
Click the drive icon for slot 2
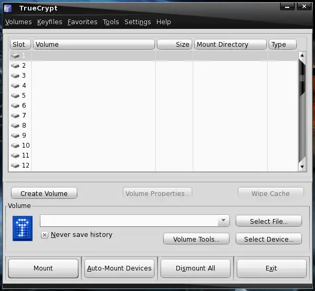tap(15, 66)
